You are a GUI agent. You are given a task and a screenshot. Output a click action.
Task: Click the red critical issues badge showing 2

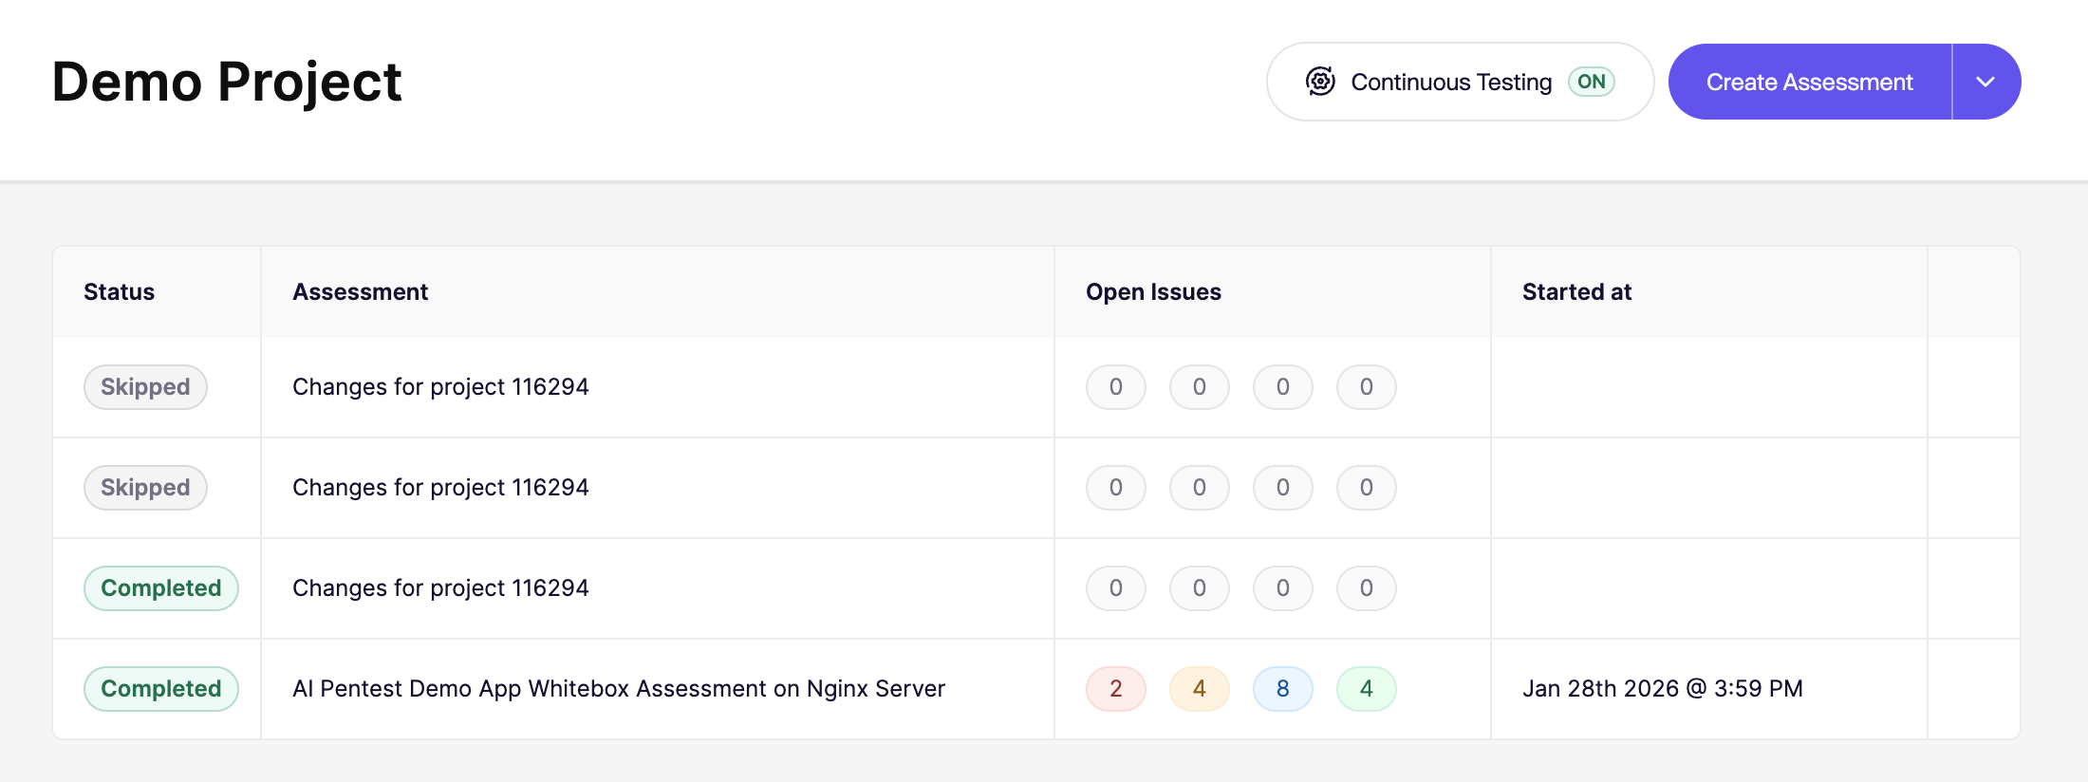pyautogui.click(x=1115, y=689)
